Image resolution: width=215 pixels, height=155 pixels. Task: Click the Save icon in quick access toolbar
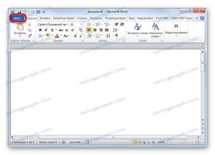point(19,12)
